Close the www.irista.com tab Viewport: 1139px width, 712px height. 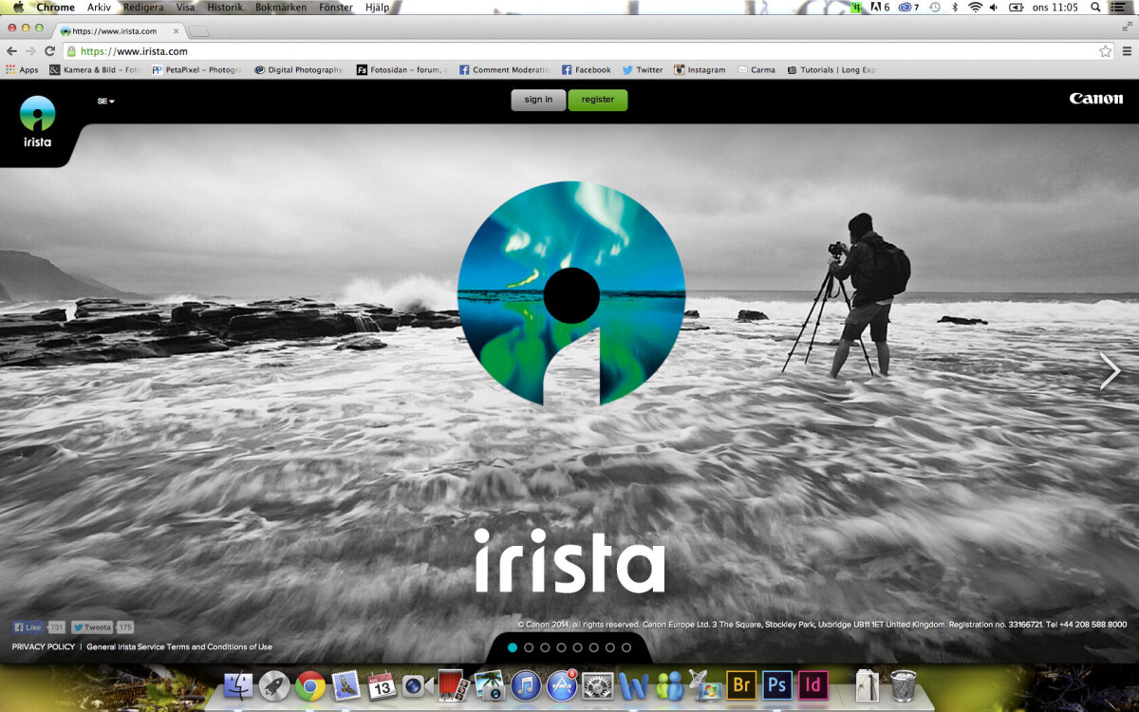176,31
